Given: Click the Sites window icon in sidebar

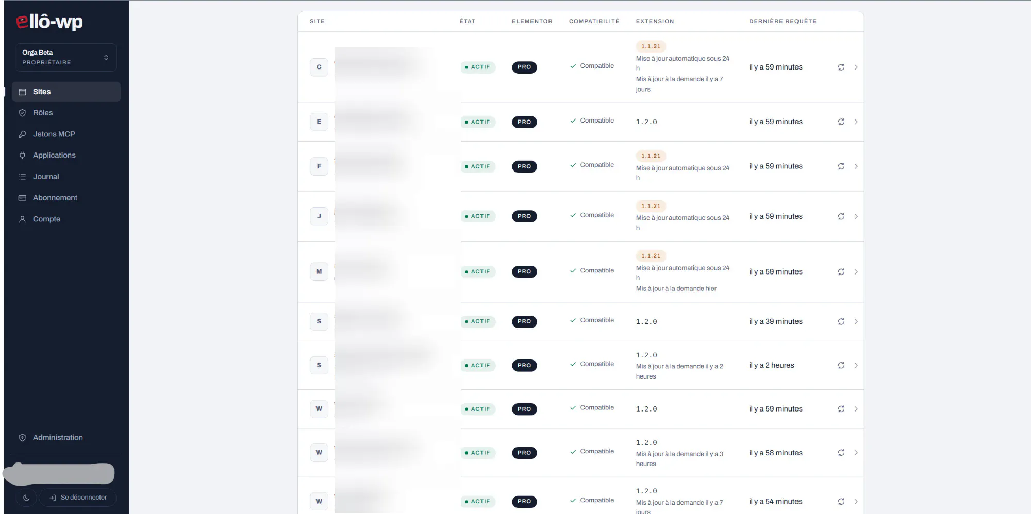Looking at the screenshot, I should coord(22,92).
